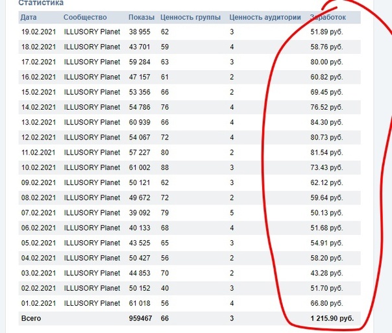The image size is (392, 333).
Task: Click earnings value 58.76 руб.
Action: (x=326, y=47)
